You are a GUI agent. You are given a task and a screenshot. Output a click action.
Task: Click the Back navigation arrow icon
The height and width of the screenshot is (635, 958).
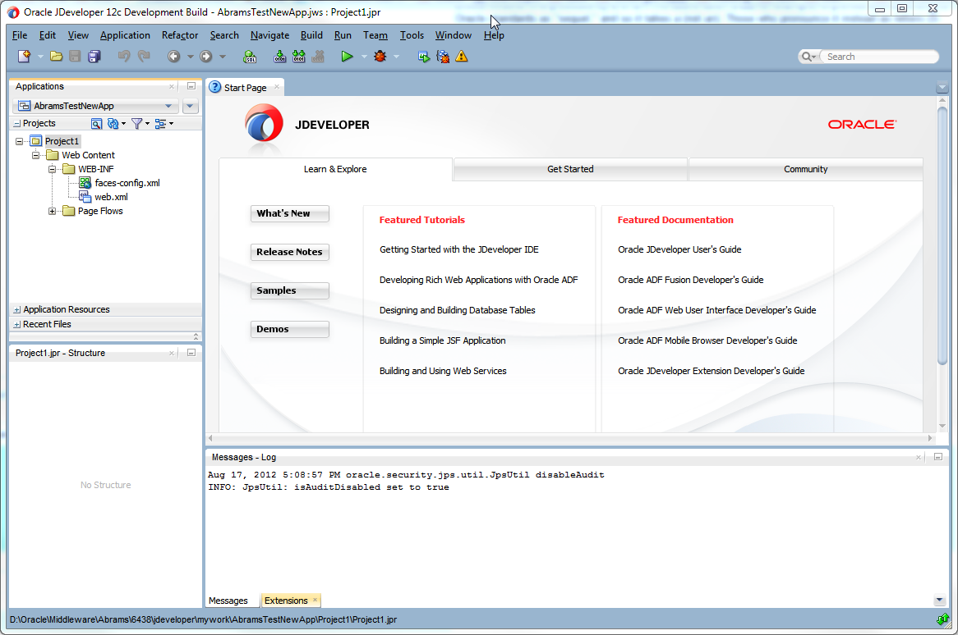coord(173,57)
